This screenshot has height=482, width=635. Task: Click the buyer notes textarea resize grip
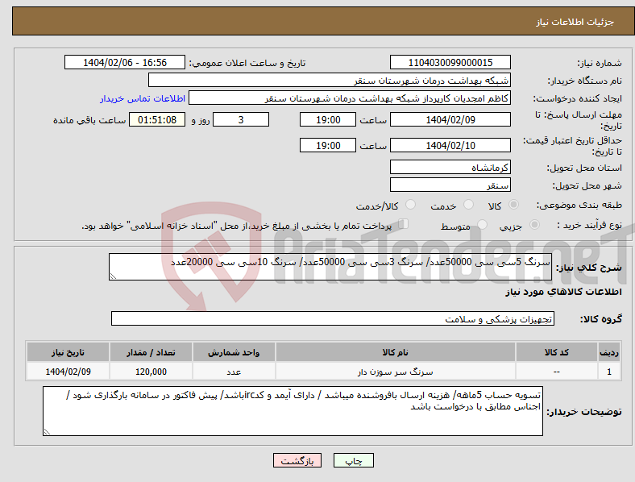(x=47, y=432)
